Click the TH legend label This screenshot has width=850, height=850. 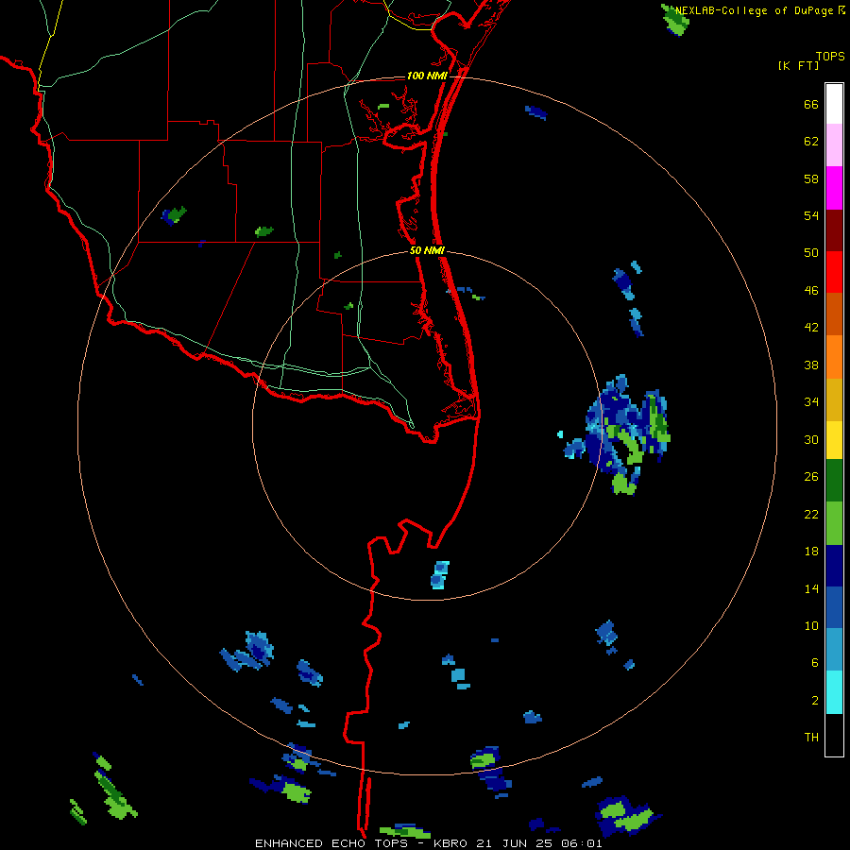811,737
